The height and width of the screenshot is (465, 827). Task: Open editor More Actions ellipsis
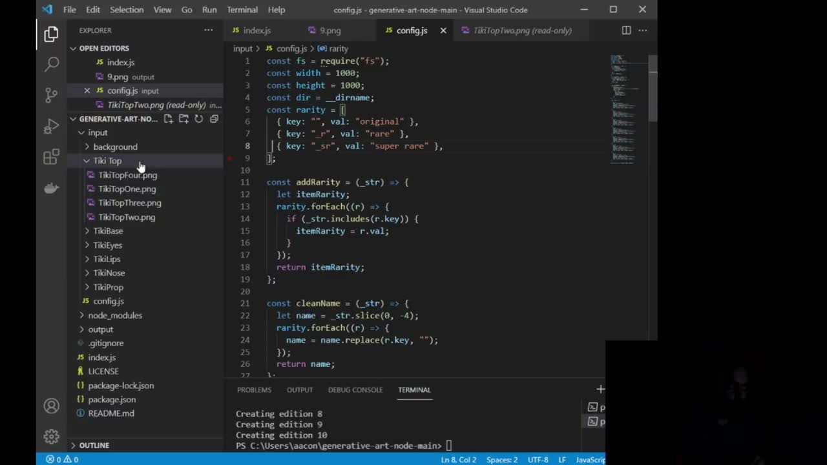(643, 30)
